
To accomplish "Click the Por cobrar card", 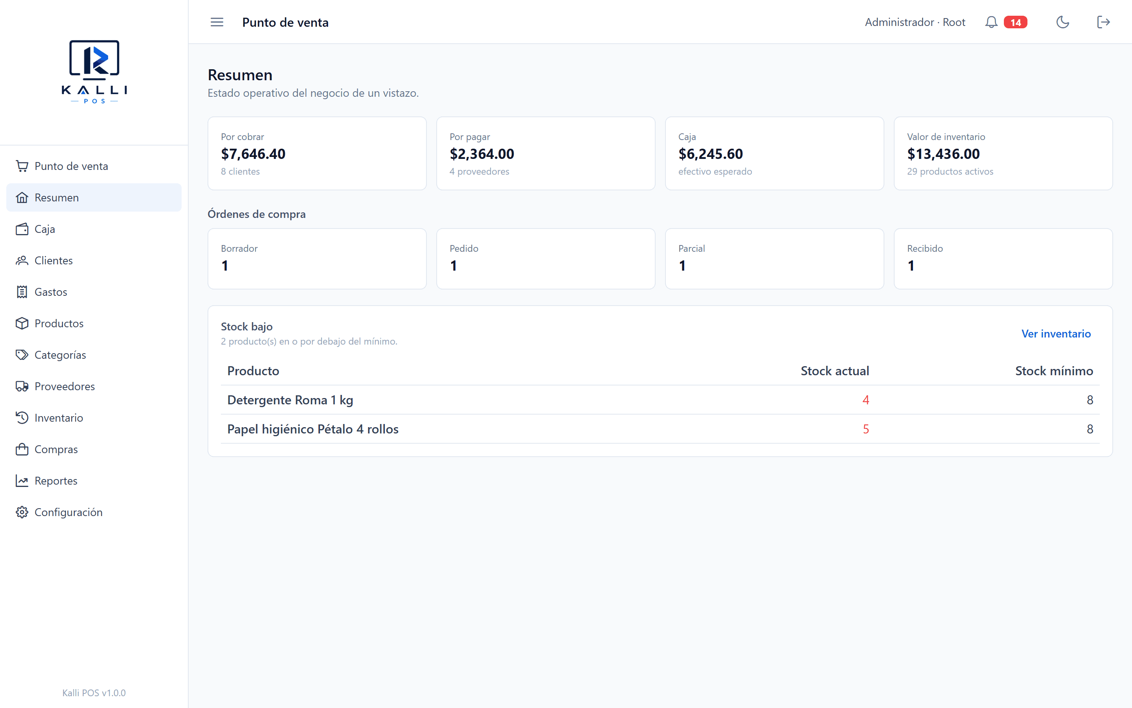I will point(317,153).
